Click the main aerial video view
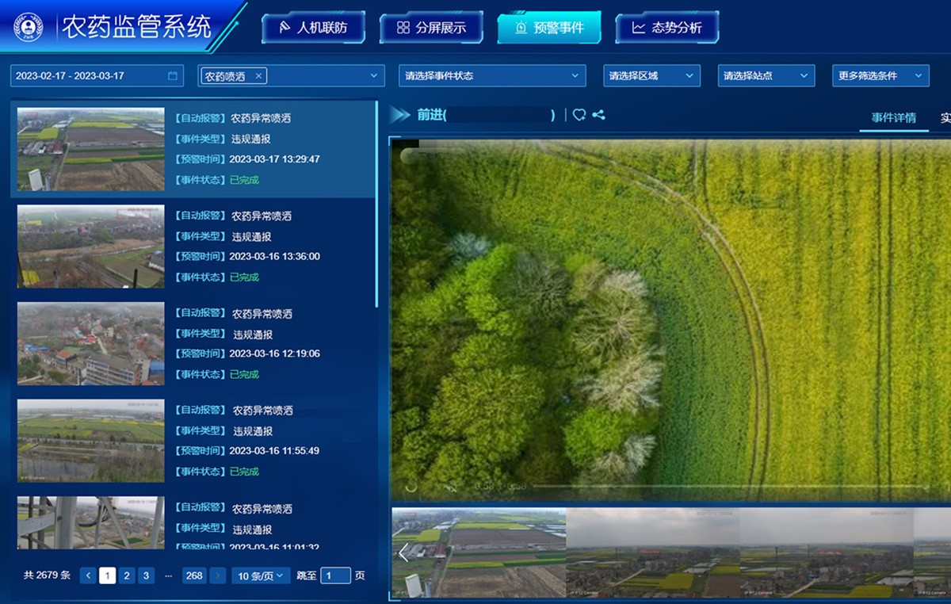Image resolution: width=951 pixels, height=604 pixels. click(670, 319)
